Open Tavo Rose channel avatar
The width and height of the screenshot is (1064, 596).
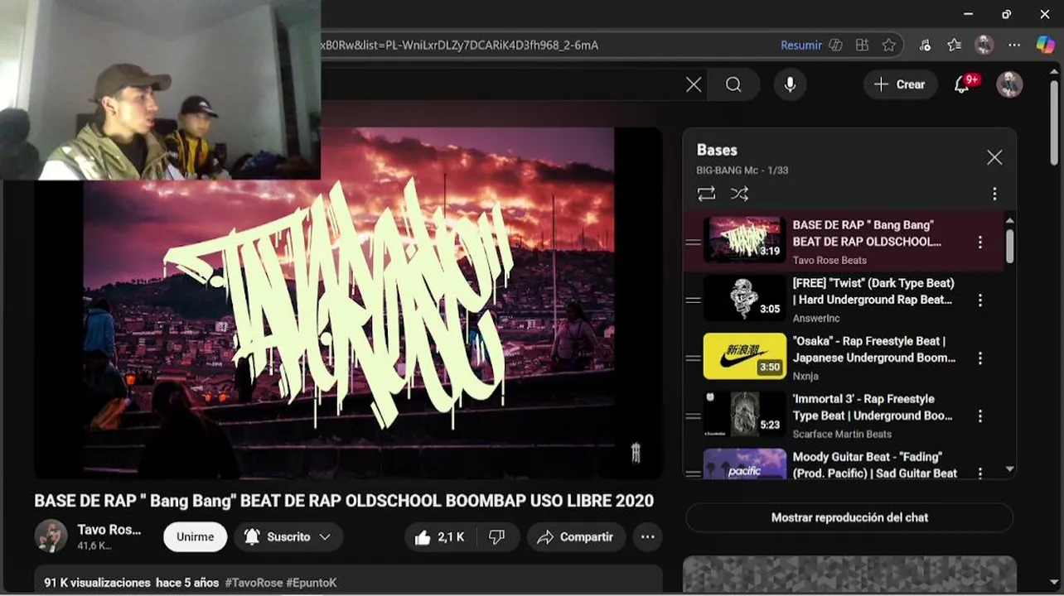[x=51, y=536]
